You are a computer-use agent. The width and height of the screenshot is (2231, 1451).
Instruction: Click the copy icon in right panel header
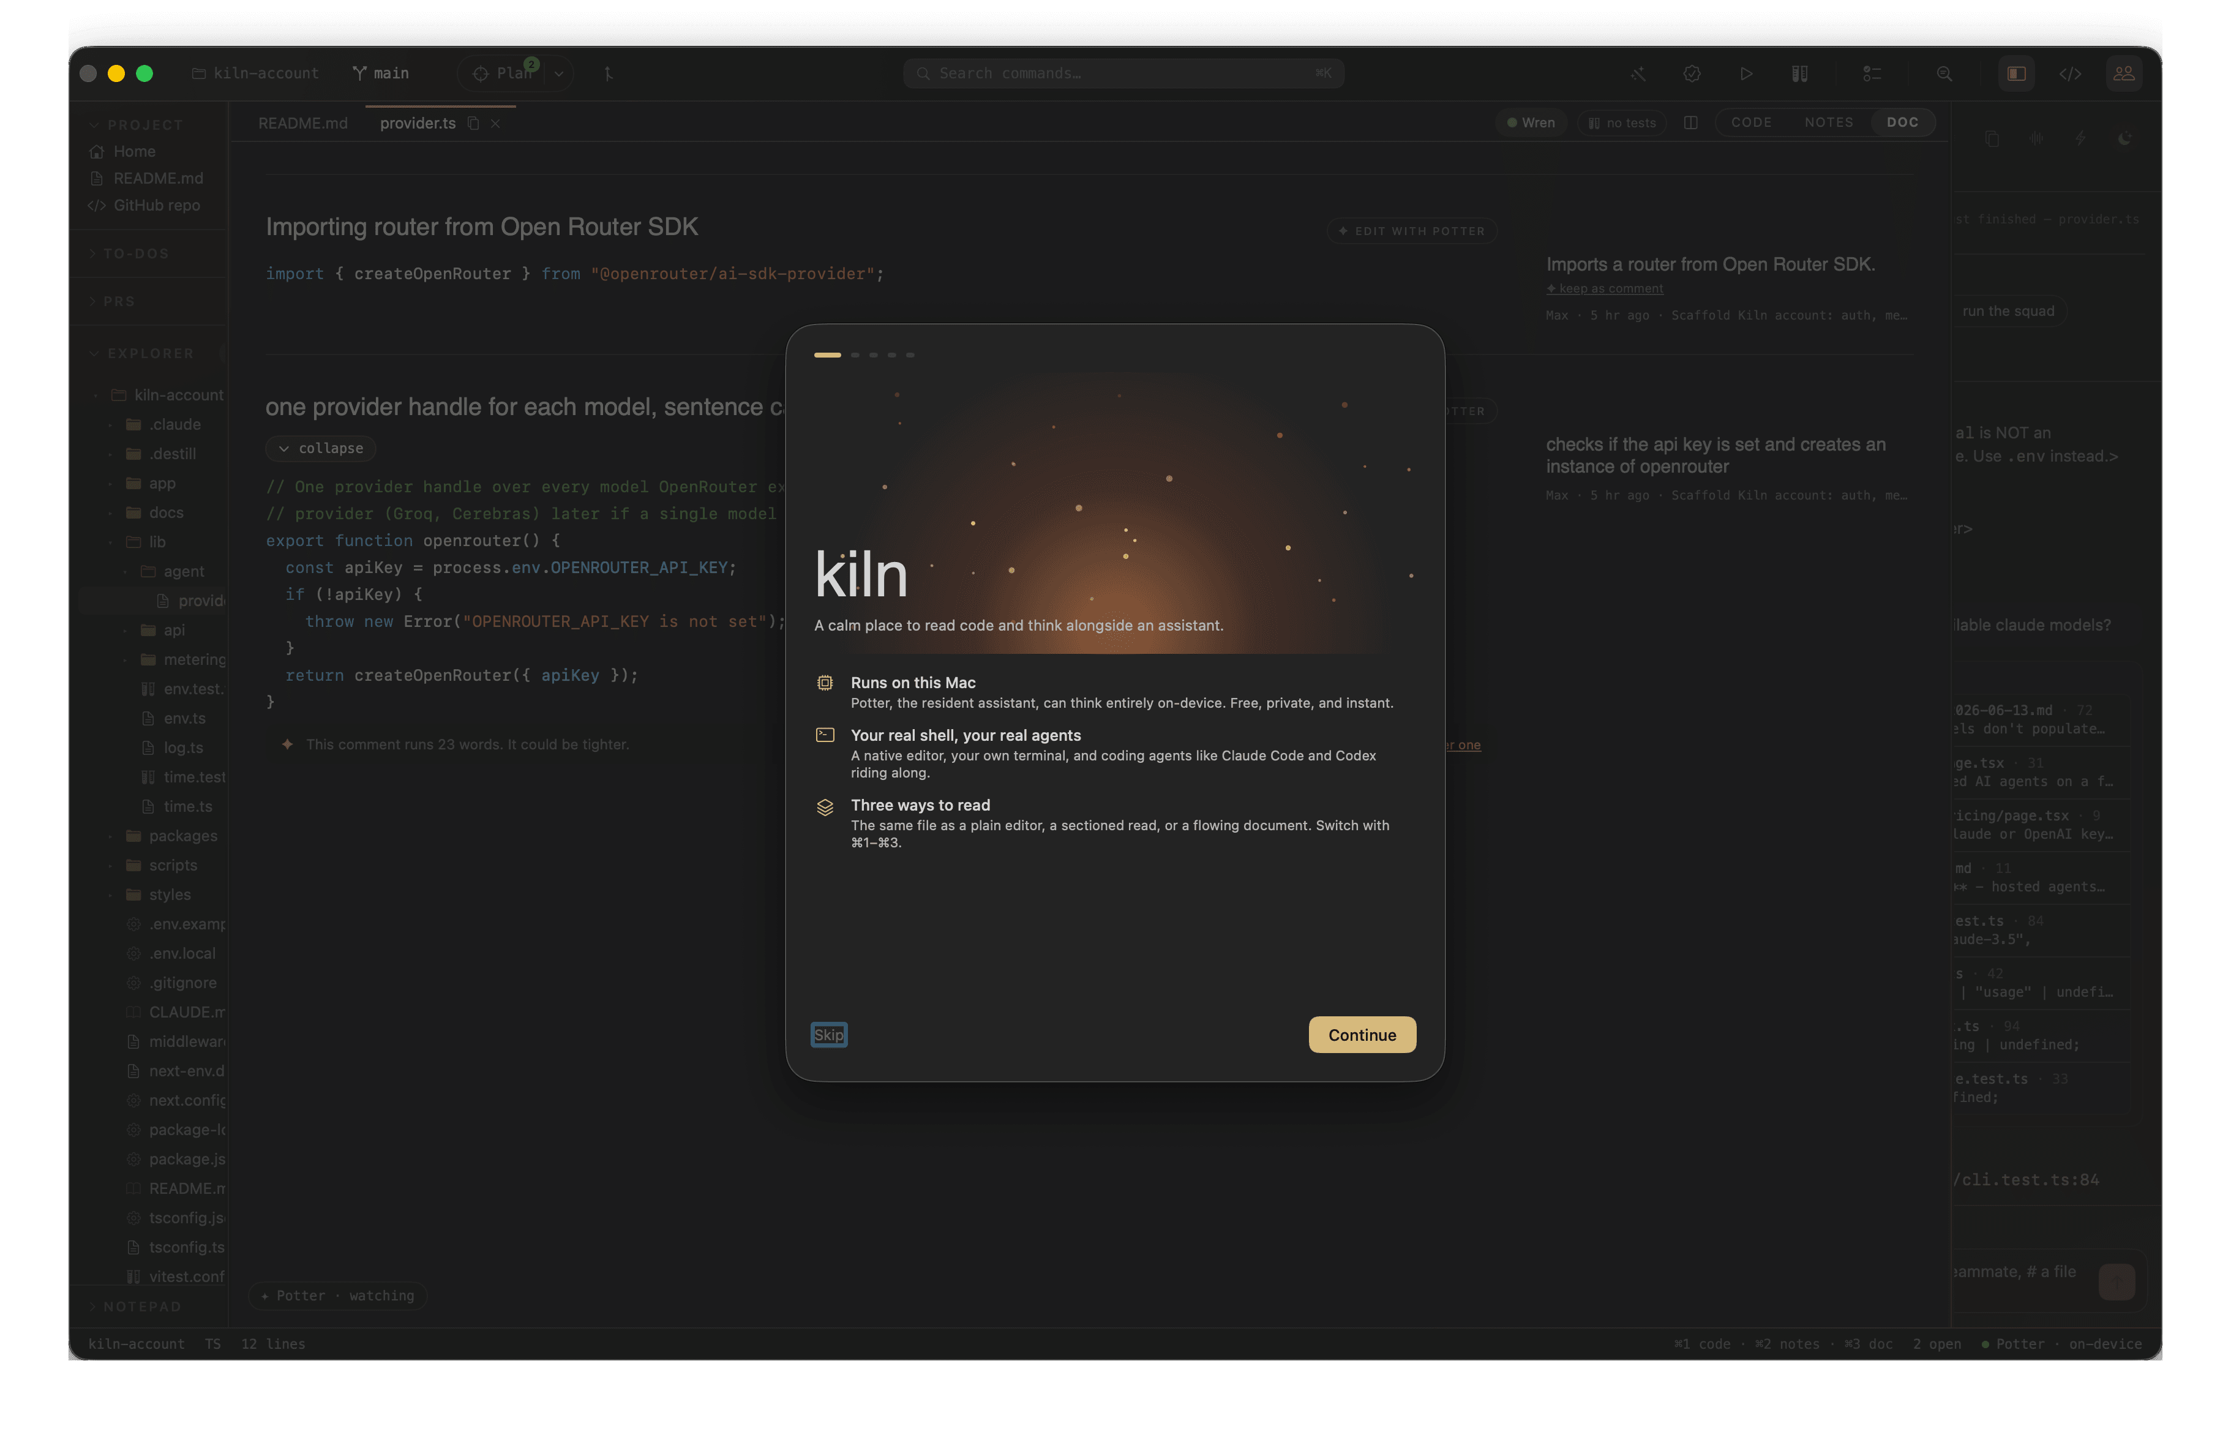(x=1992, y=139)
